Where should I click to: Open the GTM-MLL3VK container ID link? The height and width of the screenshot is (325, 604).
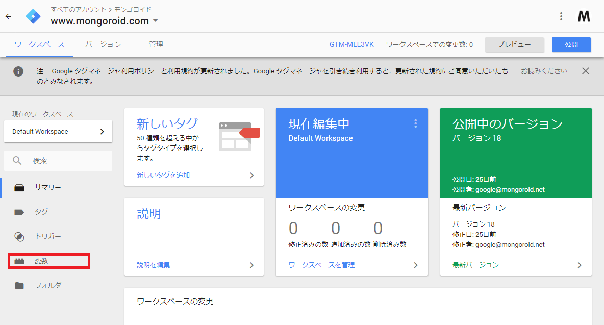point(351,45)
